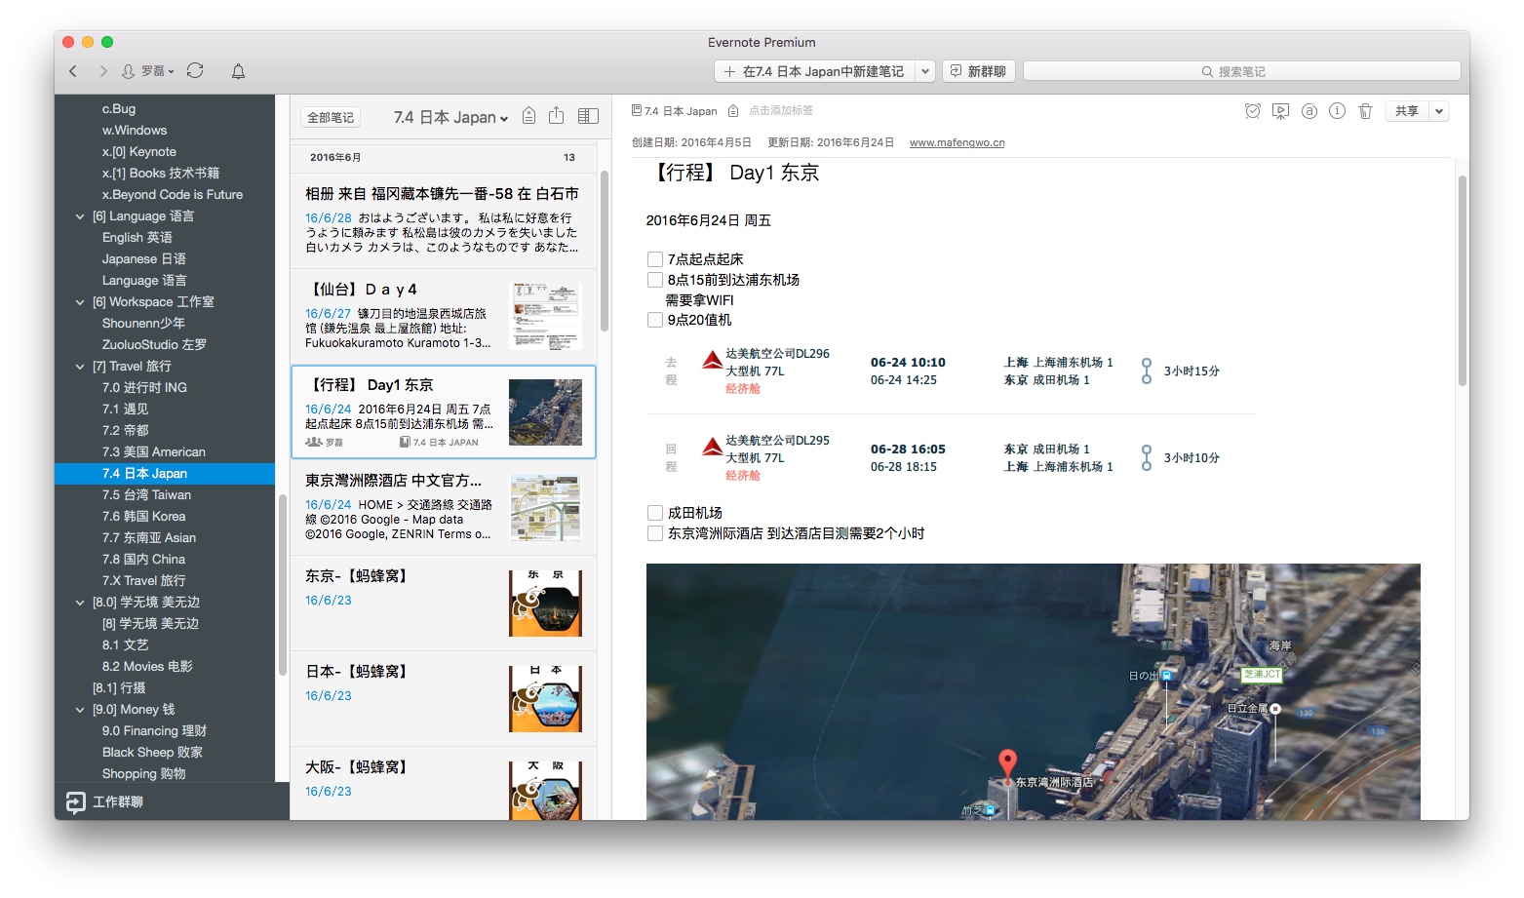The height and width of the screenshot is (898, 1524).
Task: Click the note editor scrollbar
Action: coord(1463,280)
